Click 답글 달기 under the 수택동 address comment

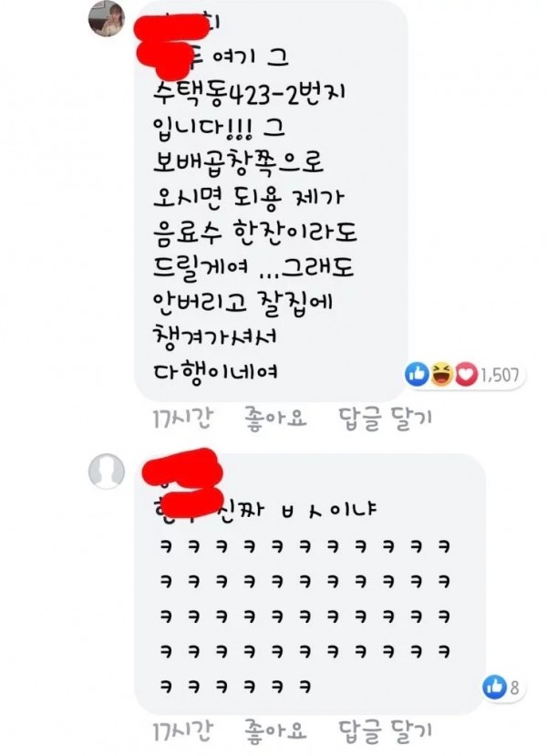pyautogui.click(x=385, y=418)
